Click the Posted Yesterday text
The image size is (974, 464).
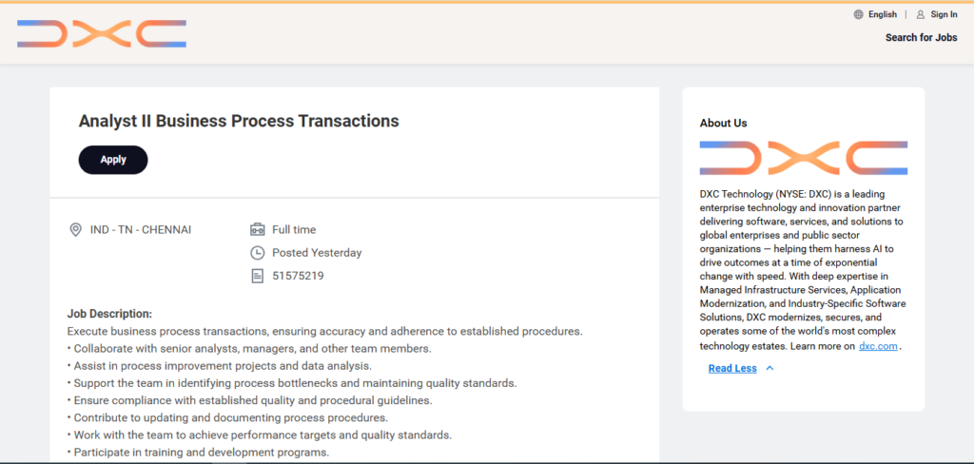[317, 253]
